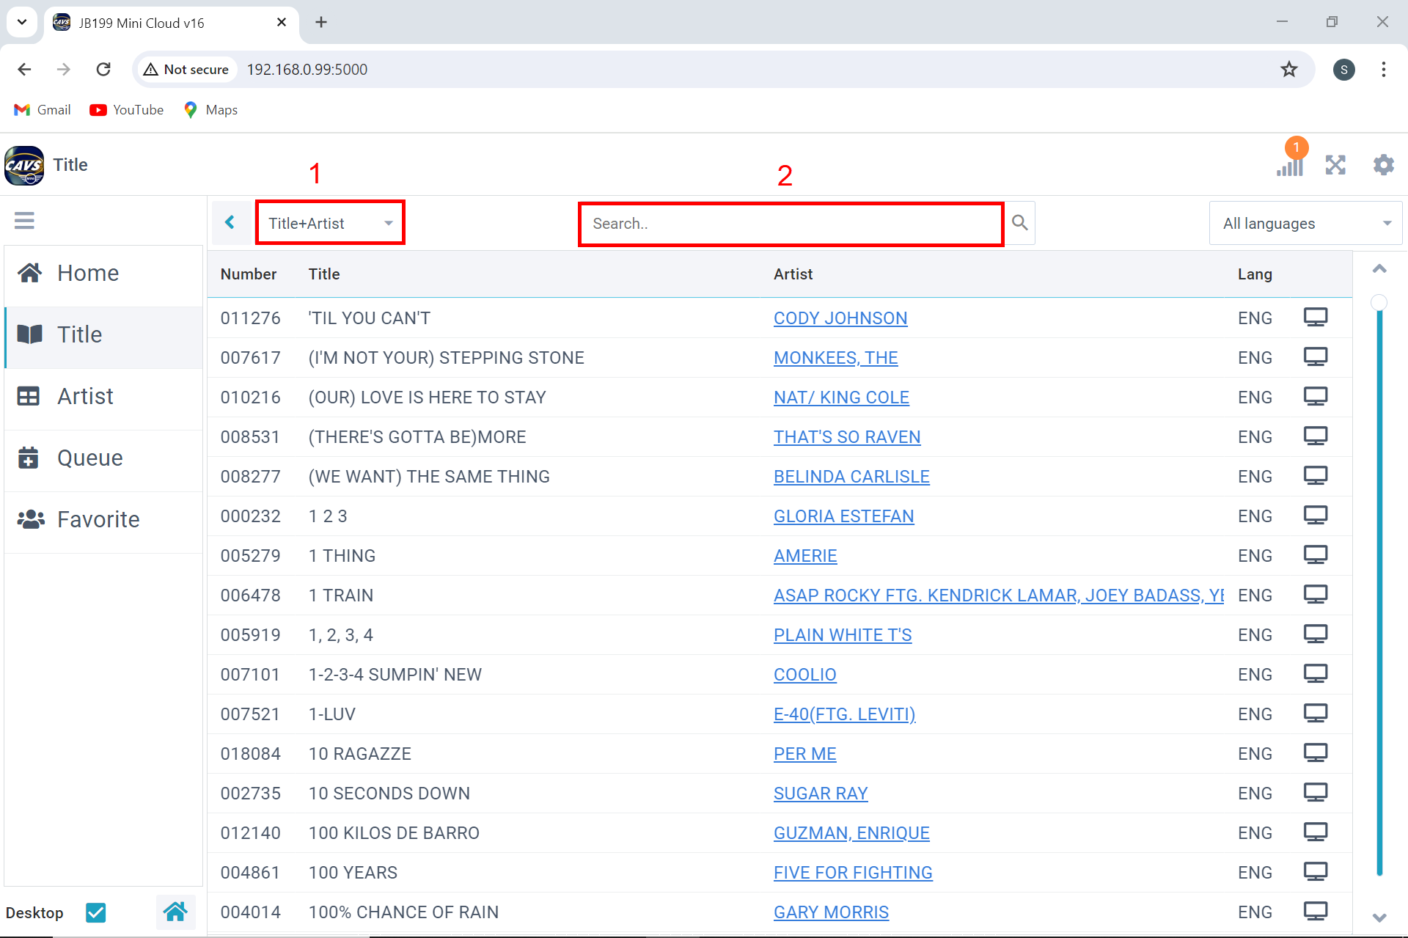1408x938 pixels.
Task: Open the AMERIE artist link
Action: [x=805, y=556]
